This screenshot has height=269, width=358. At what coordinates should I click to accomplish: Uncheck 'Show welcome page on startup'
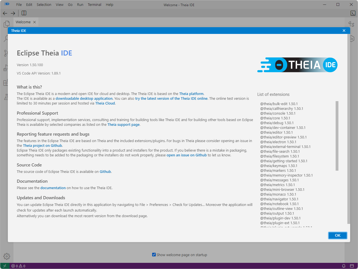[x=154, y=254]
